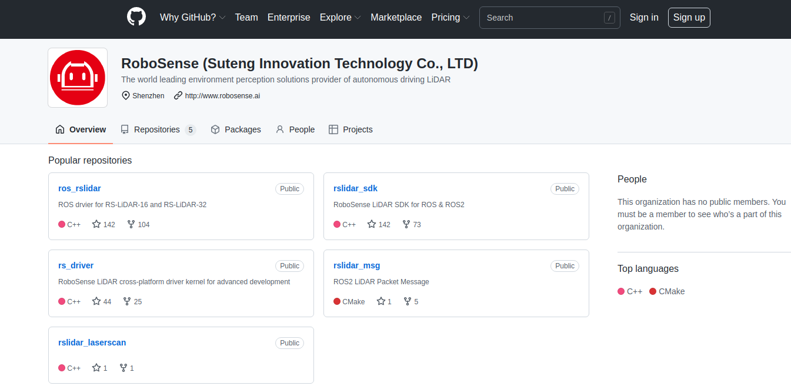Click 'RoboSense LiDAR SDK for ROS & ROS2' text
Screen dimensions: 791x389
pyautogui.click(x=399, y=205)
